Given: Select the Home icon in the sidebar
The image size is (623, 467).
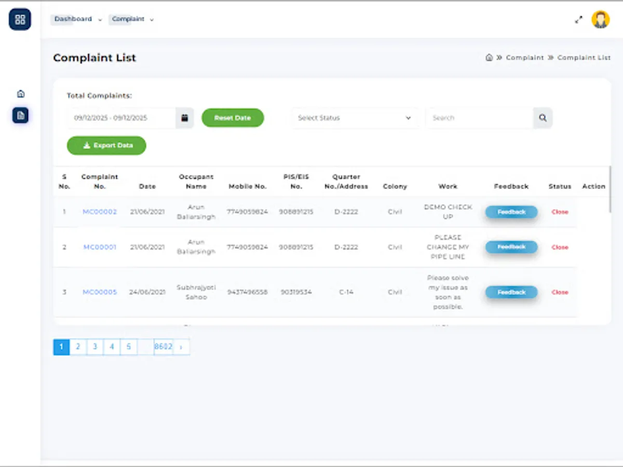Looking at the screenshot, I should [21, 93].
